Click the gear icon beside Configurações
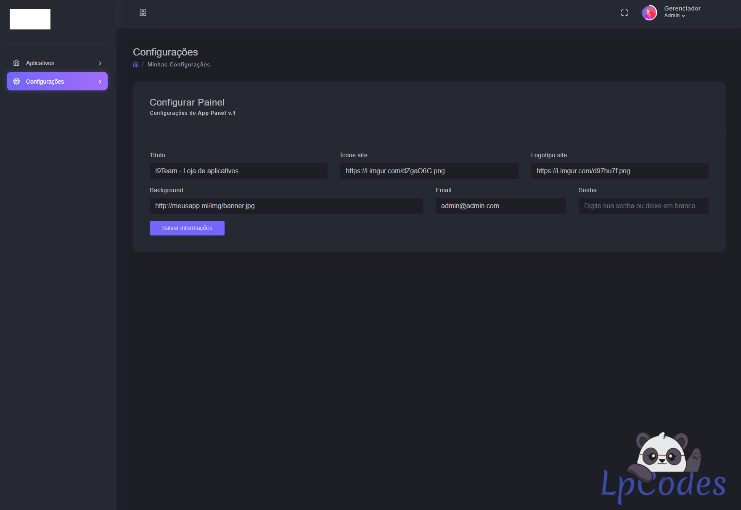This screenshot has width=741, height=510. (16, 81)
